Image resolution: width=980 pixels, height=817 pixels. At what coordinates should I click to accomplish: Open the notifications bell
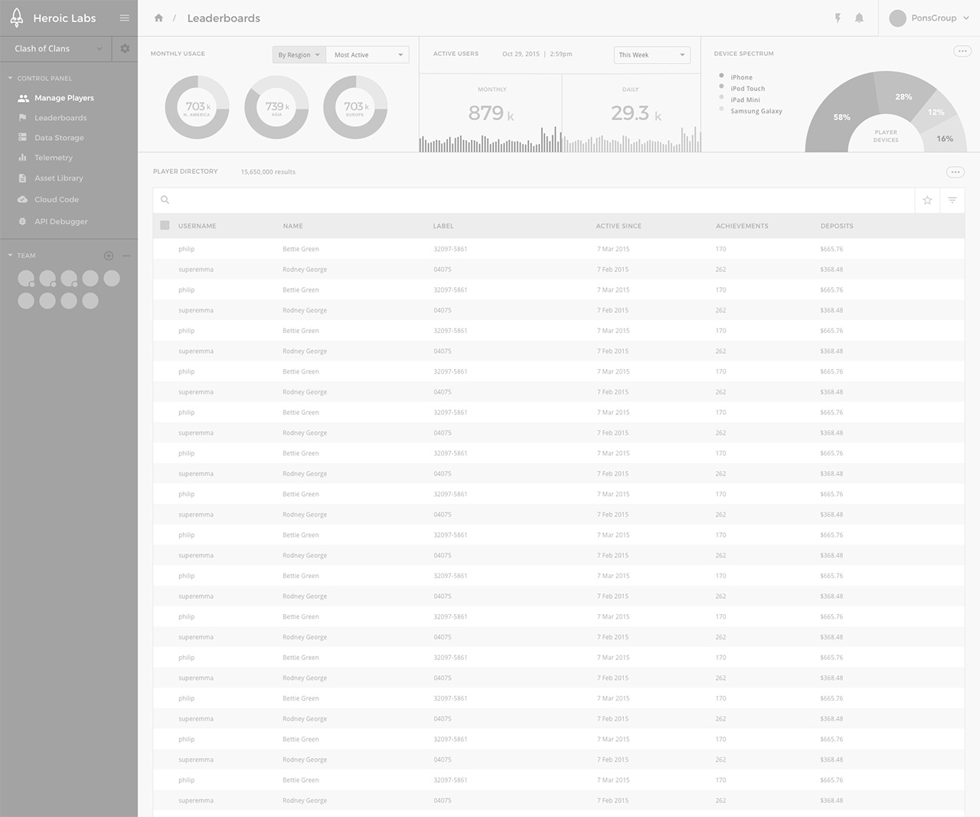859,18
